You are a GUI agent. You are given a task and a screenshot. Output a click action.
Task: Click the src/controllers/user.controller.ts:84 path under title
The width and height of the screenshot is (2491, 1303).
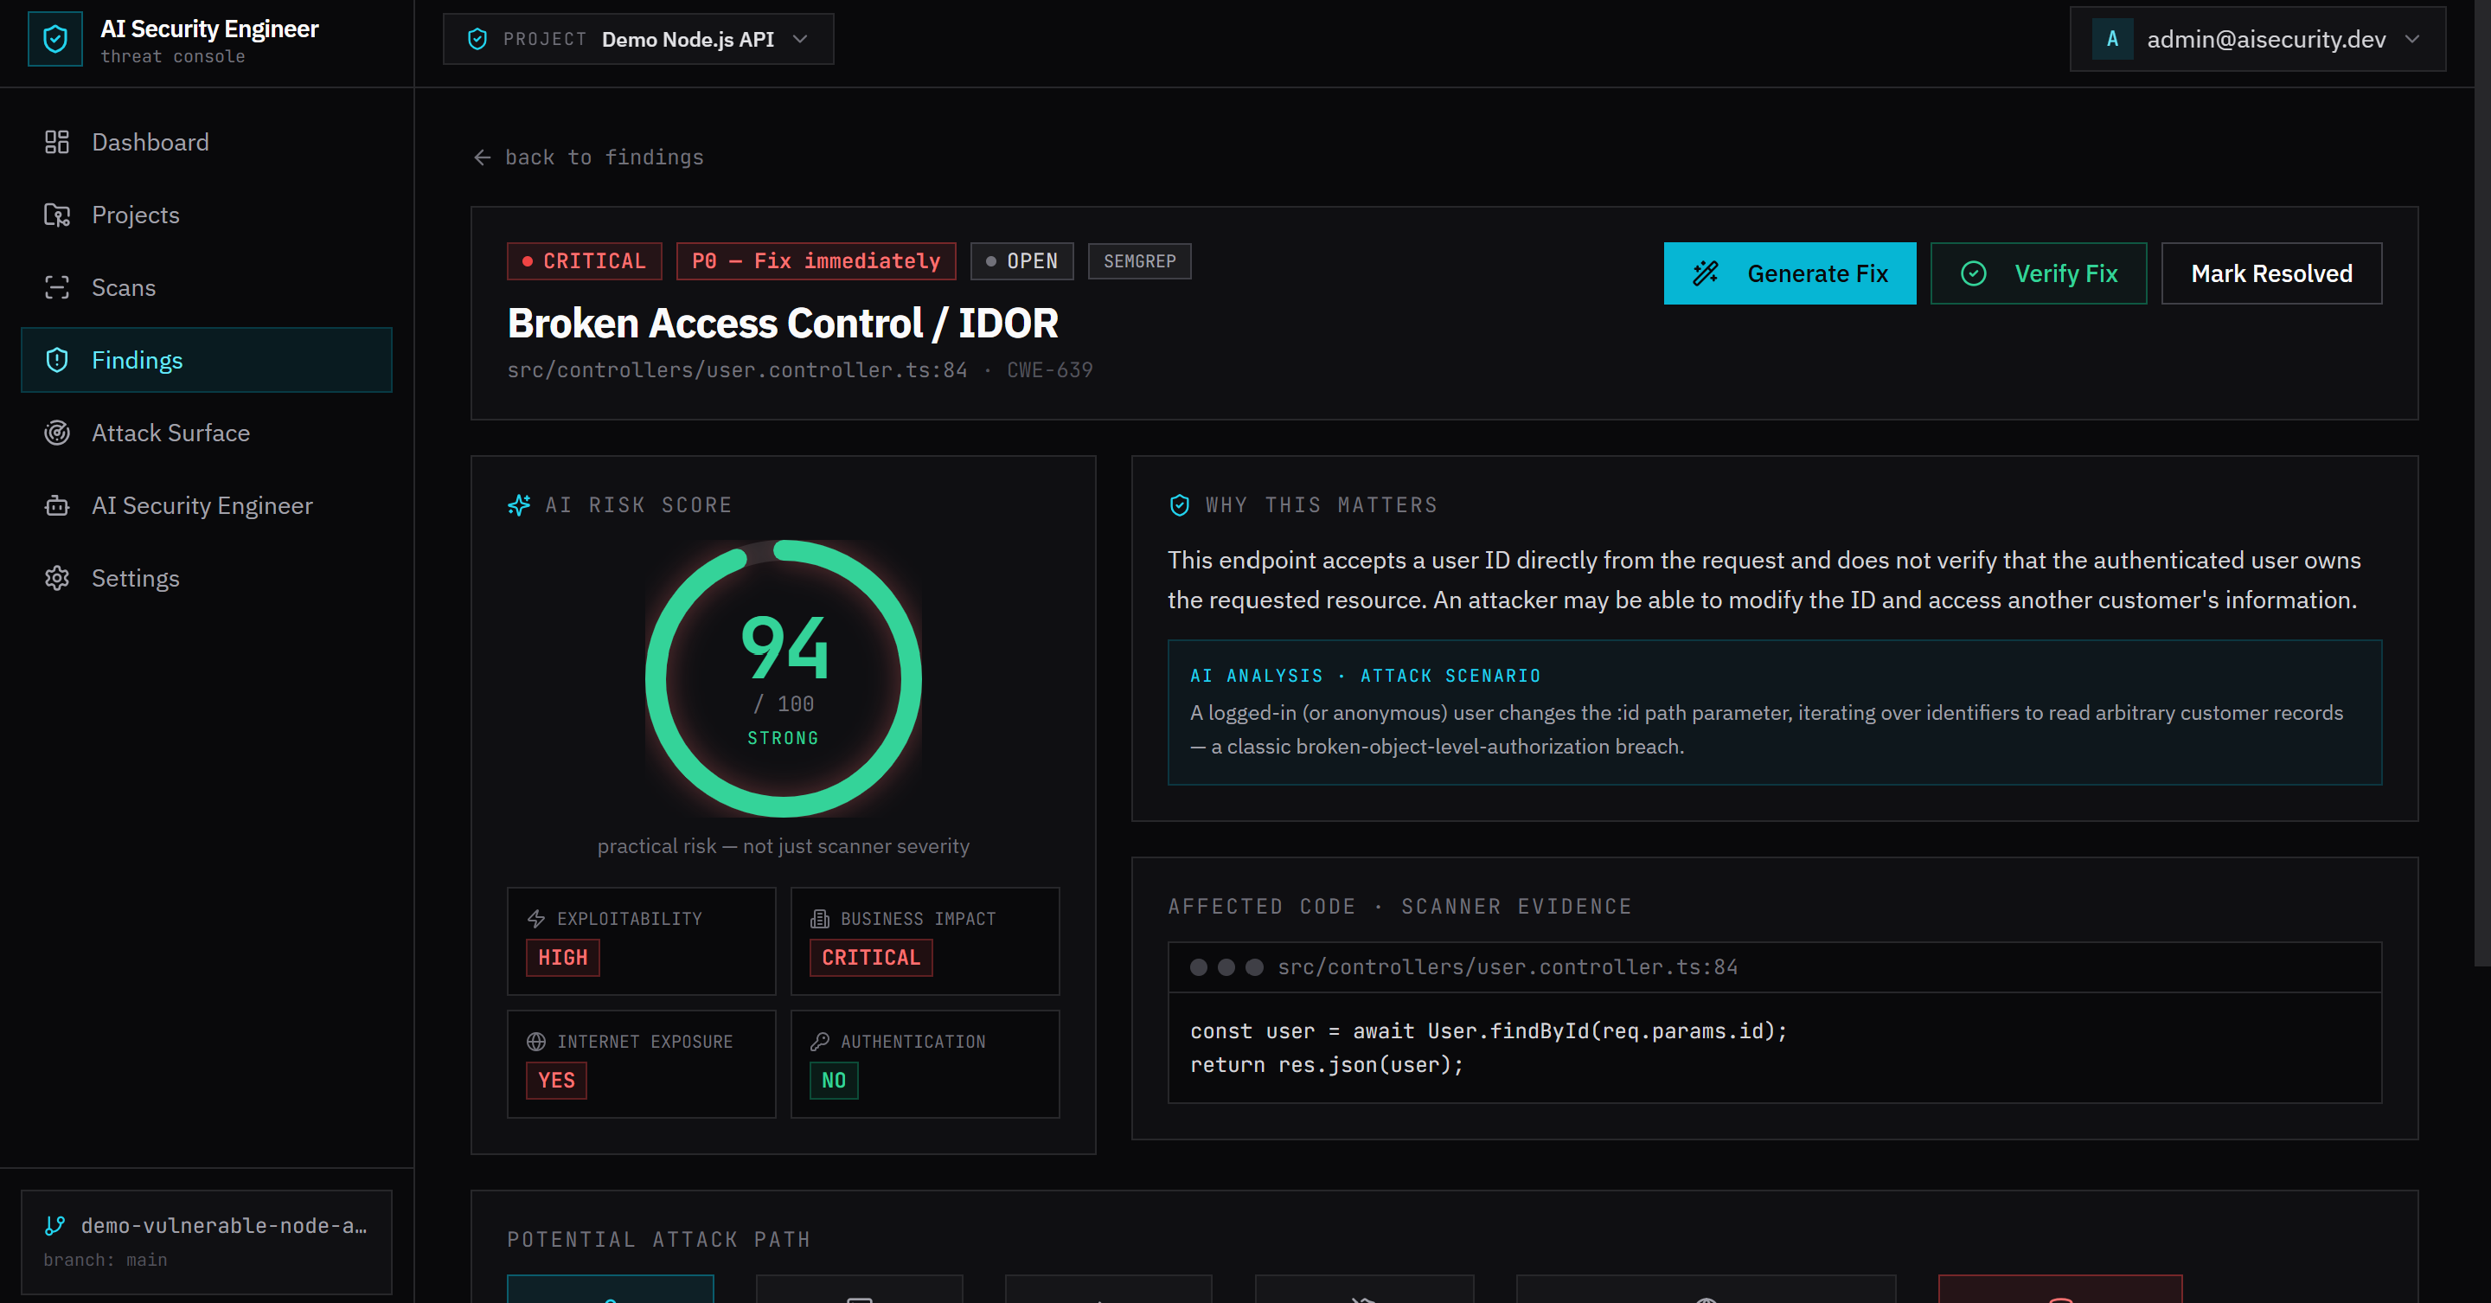[737, 370]
